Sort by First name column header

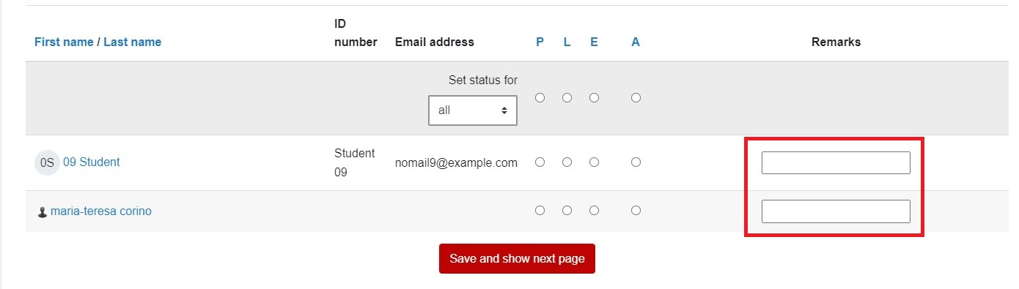(x=64, y=42)
